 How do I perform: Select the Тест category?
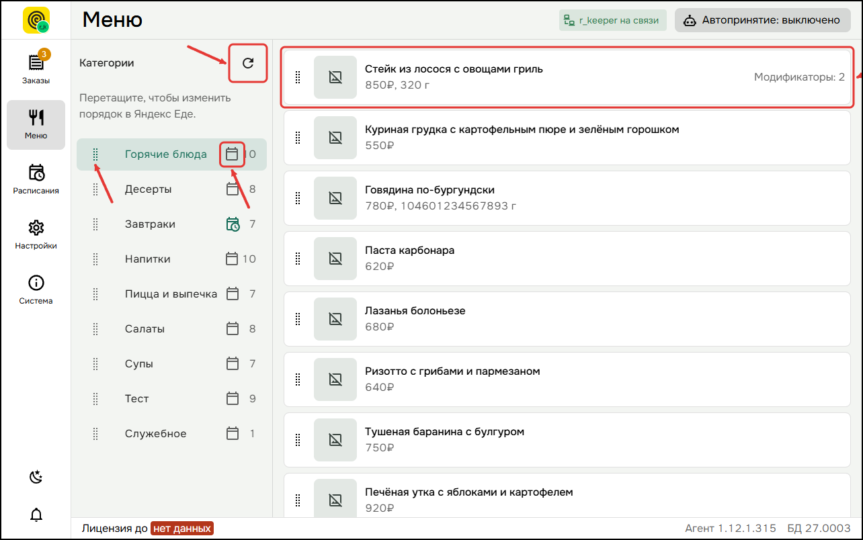[171, 399]
